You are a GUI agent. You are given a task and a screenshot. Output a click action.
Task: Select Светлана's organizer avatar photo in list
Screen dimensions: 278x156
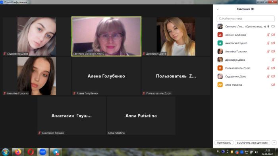[x=220, y=27]
